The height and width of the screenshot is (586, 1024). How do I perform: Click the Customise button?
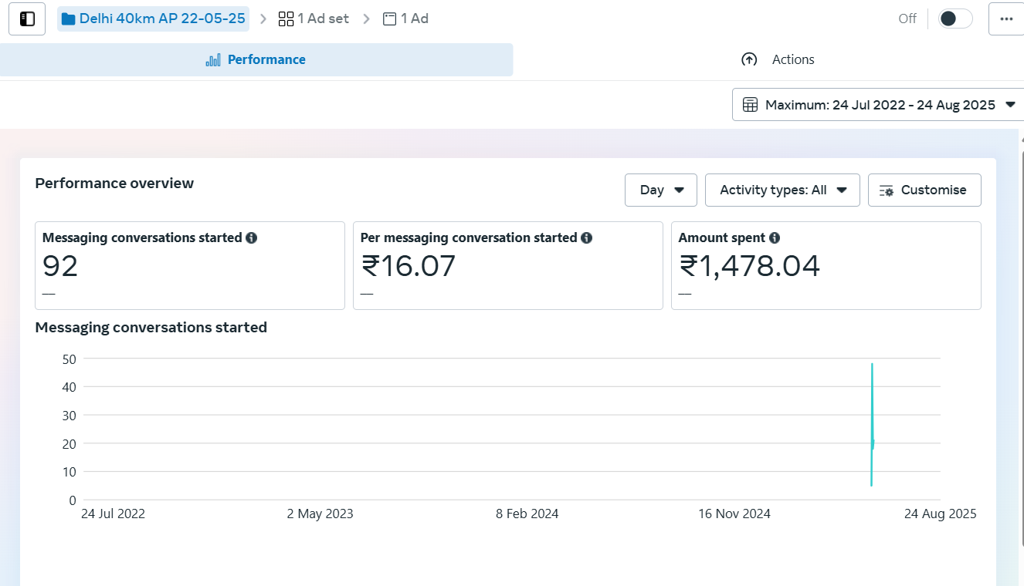click(924, 190)
